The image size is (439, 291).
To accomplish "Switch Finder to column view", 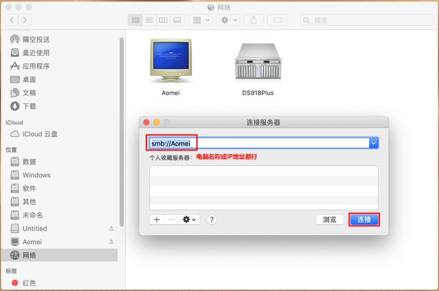I will pos(163,20).
